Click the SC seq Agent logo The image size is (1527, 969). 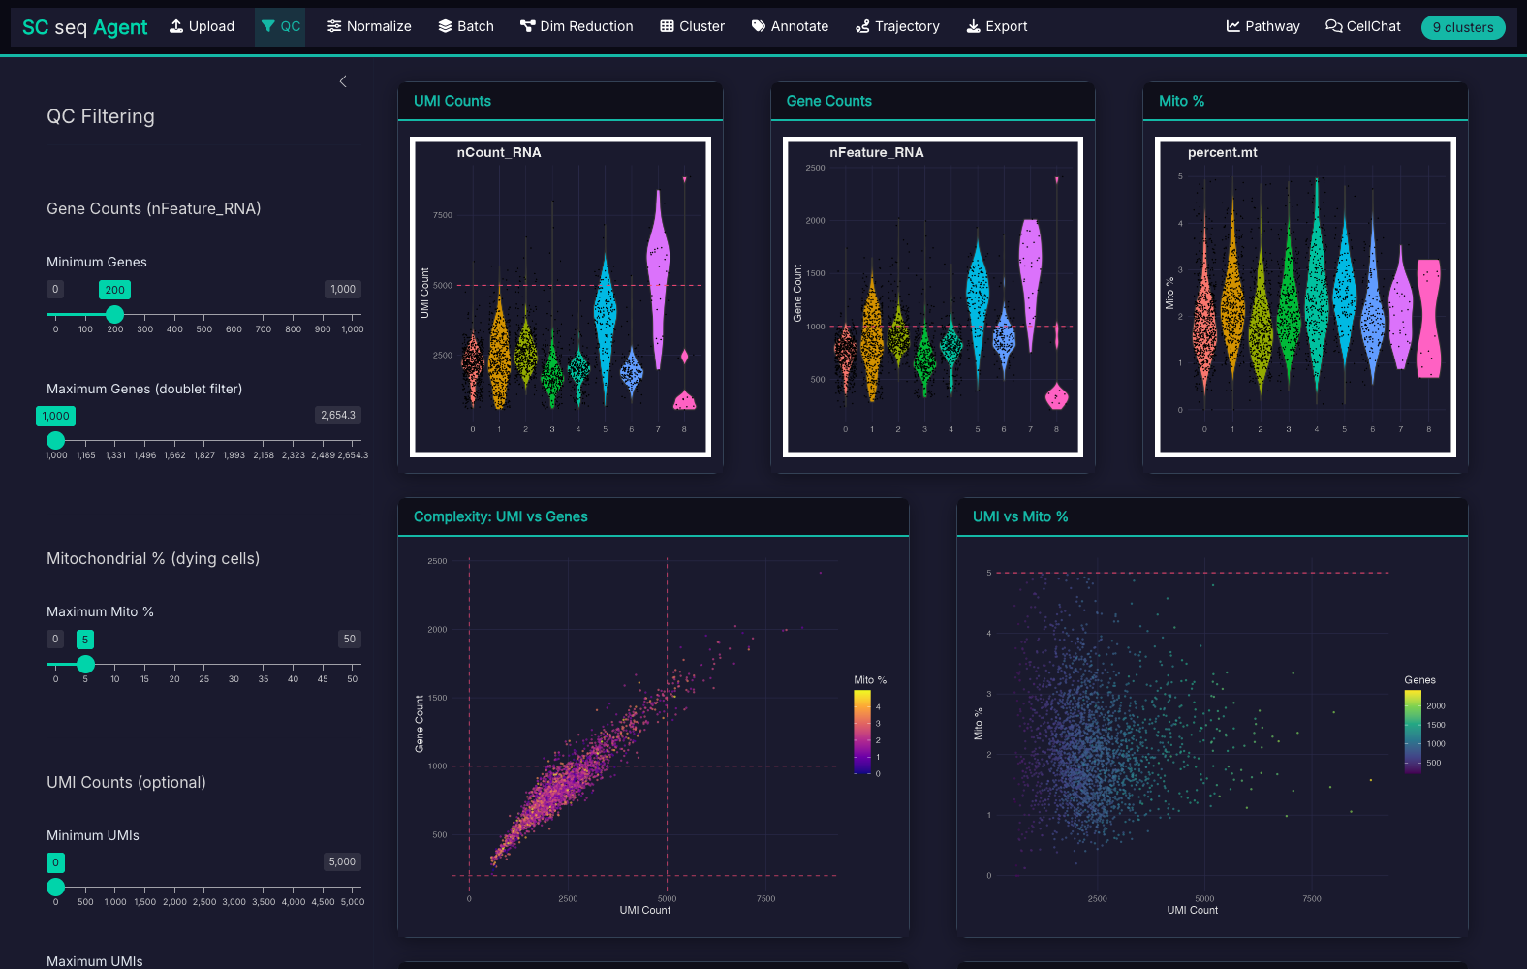click(x=85, y=27)
